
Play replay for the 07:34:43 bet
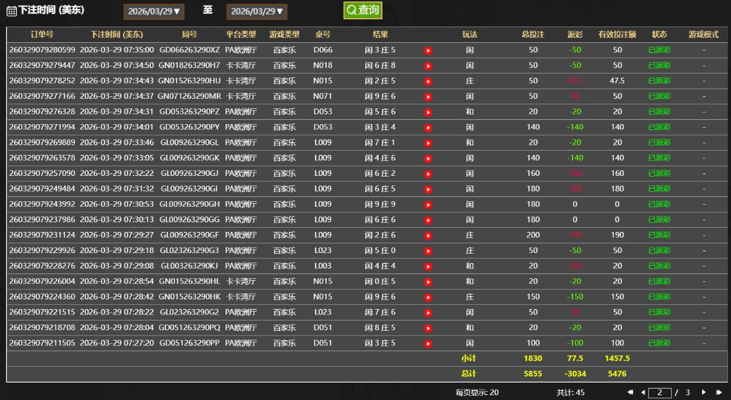pos(428,81)
